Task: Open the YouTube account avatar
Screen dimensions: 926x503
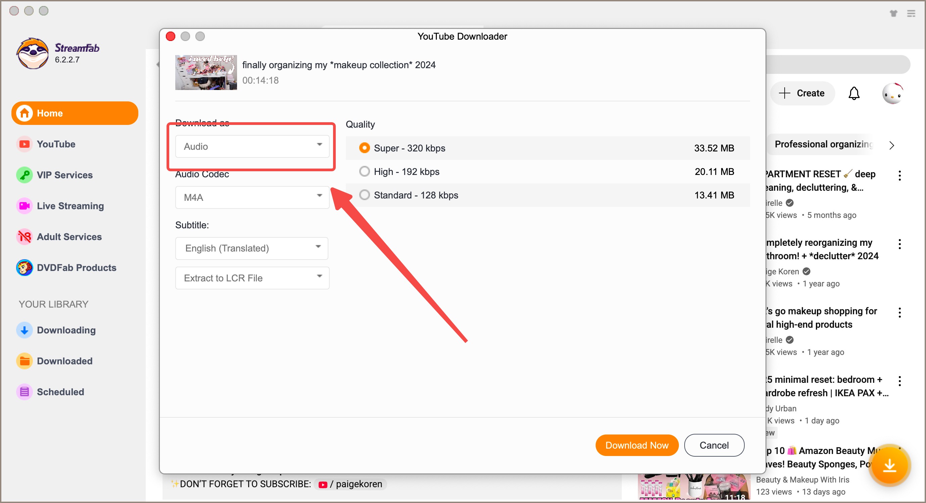Action: pyautogui.click(x=892, y=93)
